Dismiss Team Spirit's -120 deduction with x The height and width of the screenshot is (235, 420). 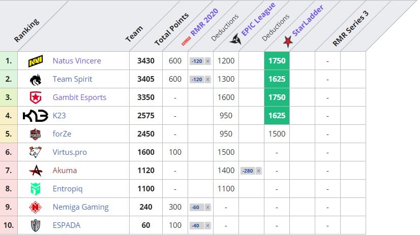[207, 79]
